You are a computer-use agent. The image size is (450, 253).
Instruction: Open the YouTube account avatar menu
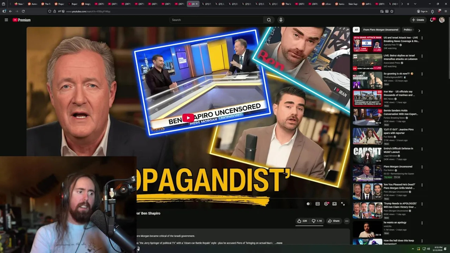(442, 20)
